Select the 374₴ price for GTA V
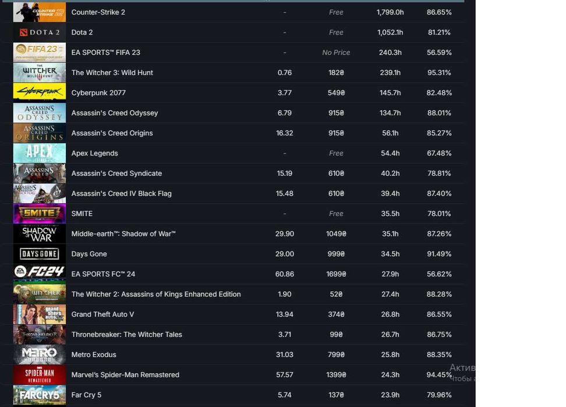The width and height of the screenshot is (566, 407). 336,314
